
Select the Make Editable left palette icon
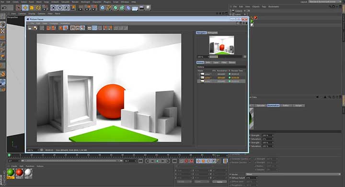(x=3, y=16)
